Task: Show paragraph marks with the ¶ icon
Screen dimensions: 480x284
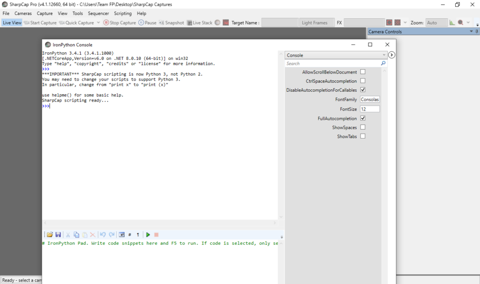Action: point(138,234)
